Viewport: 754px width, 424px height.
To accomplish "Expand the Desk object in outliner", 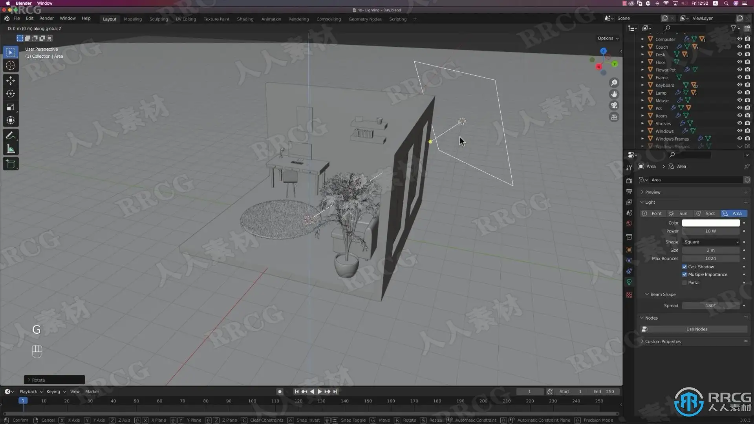I will click(x=642, y=55).
